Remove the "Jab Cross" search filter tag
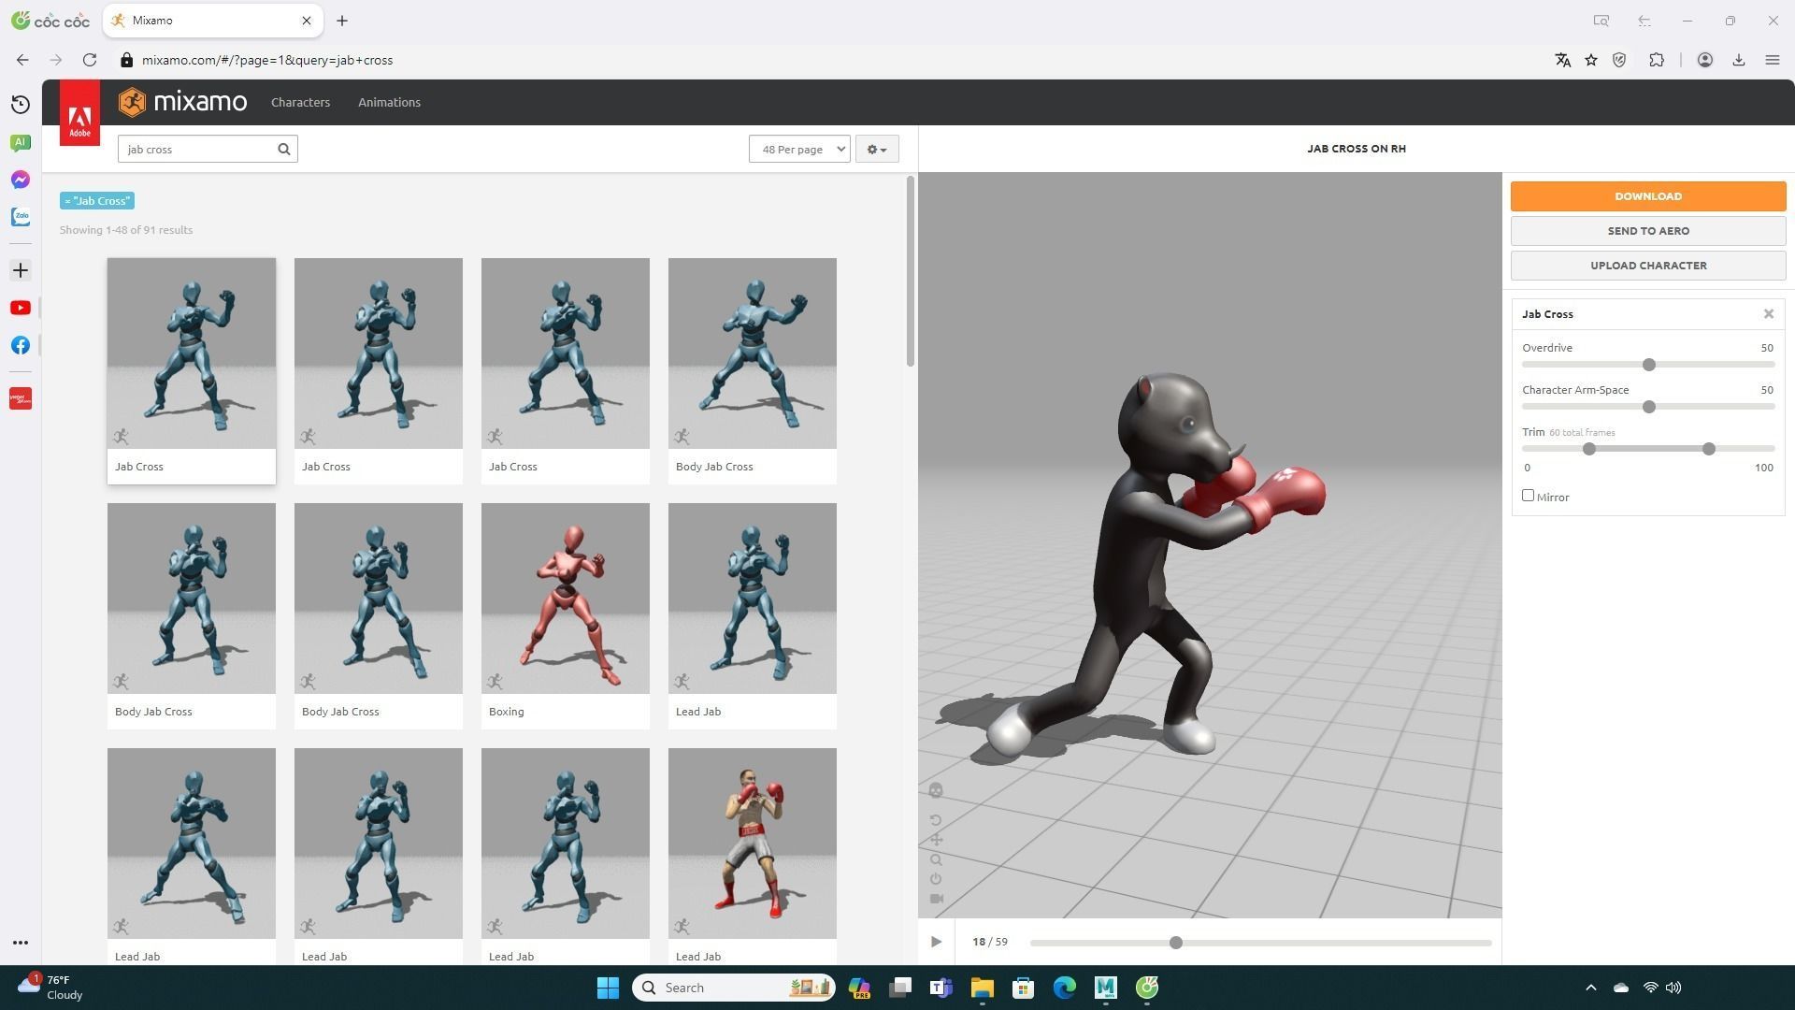The width and height of the screenshot is (1795, 1010). [x=69, y=201]
